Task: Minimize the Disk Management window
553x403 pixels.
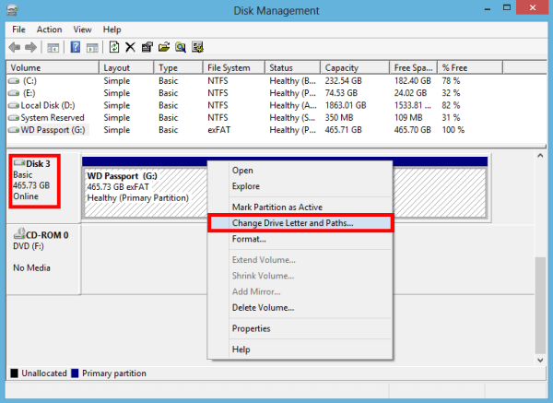Action: coord(488,7)
